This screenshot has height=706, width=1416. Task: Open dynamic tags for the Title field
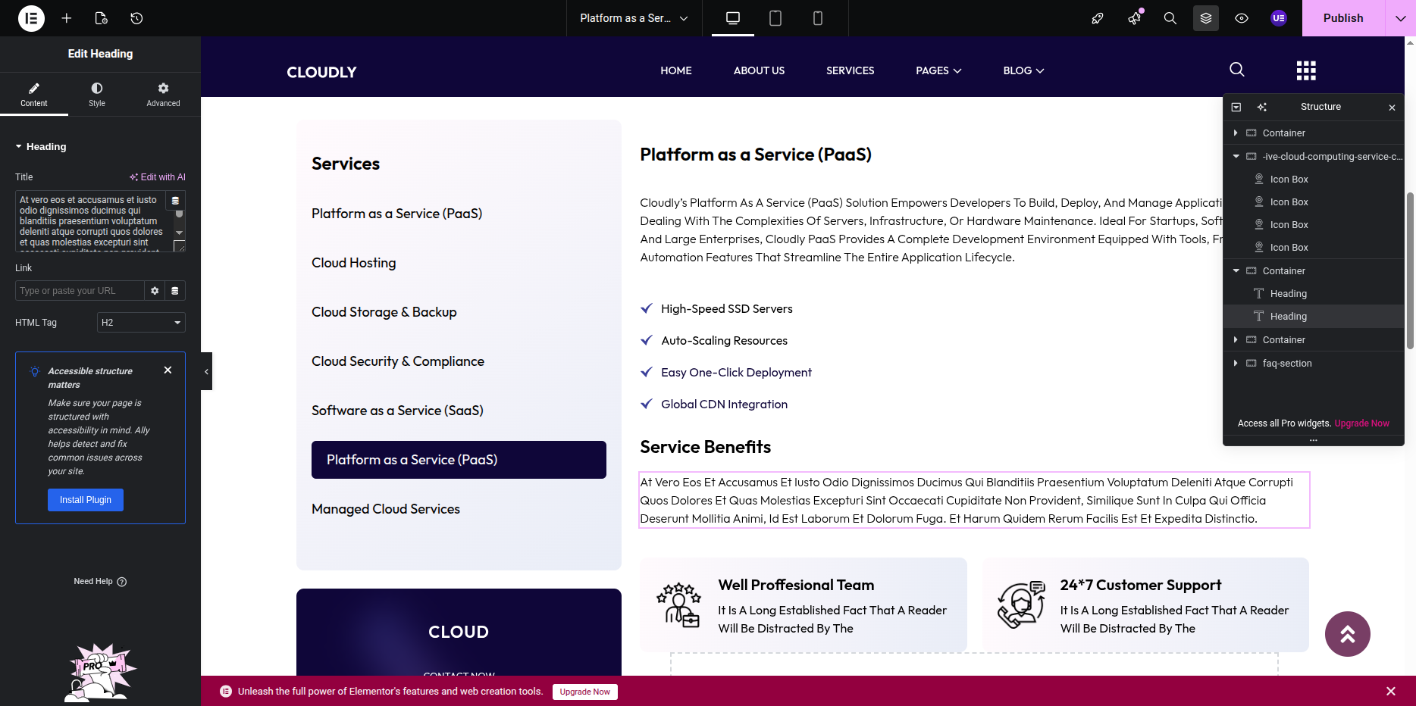point(175,201)
